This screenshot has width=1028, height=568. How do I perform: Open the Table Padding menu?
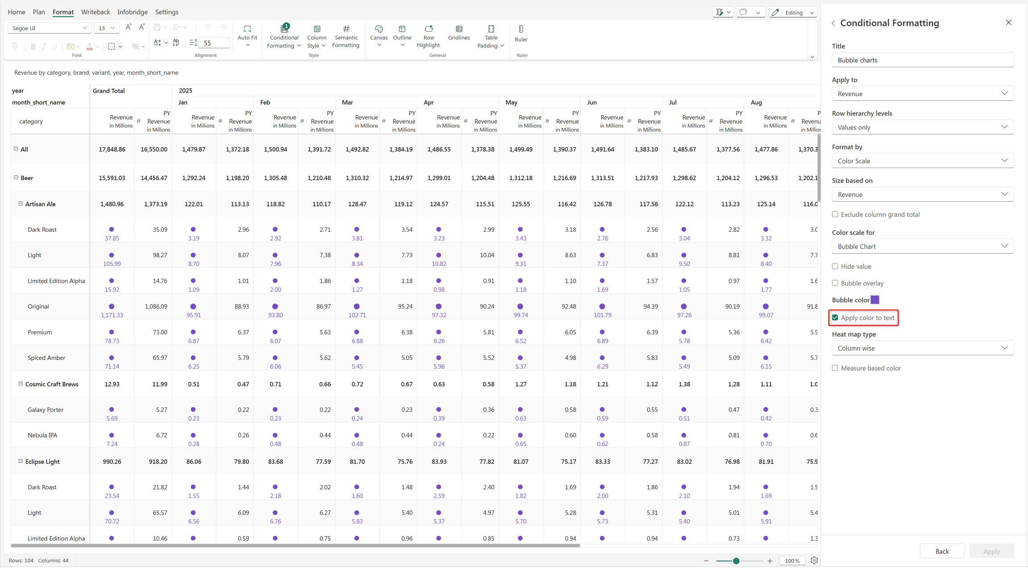491,36
